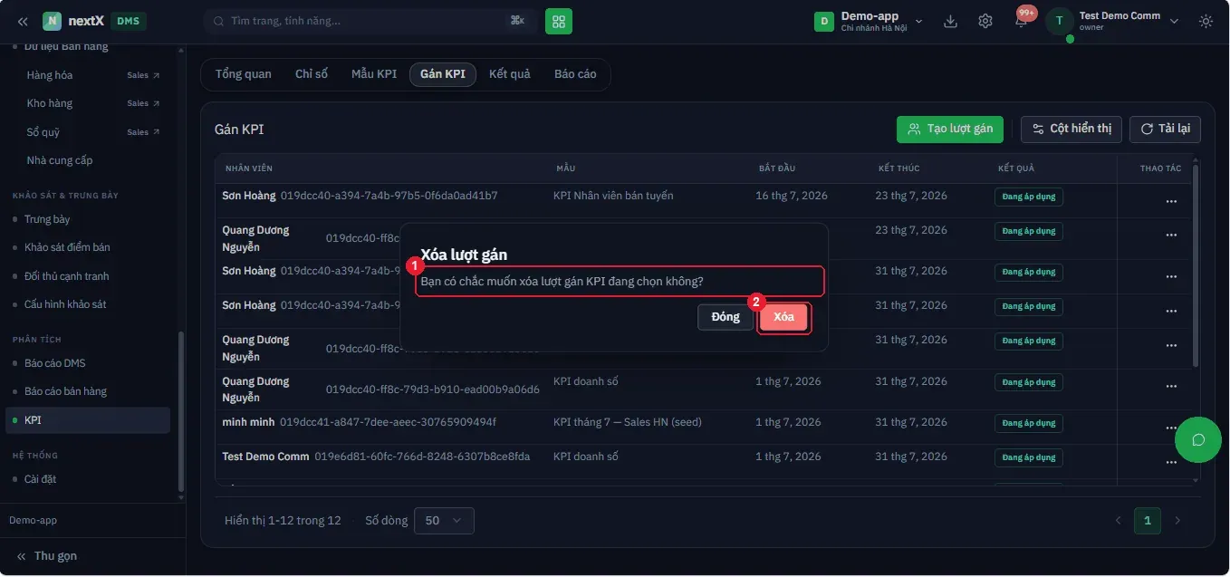Viewport: 1230px width, 577px height.
Task: Click Thu gọn at the sidebar bottom
Action: coord(47,556)
